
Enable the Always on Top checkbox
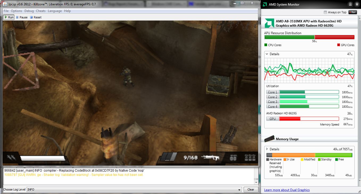click(x=325, y=12)
